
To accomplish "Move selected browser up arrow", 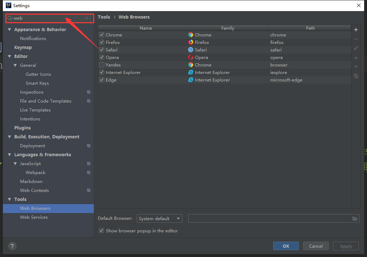I will [356, 58].
